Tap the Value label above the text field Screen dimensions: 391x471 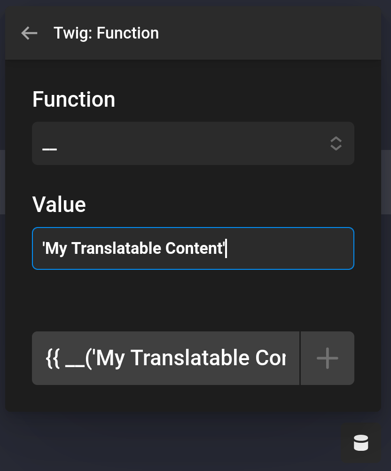[x=59, y=204]
